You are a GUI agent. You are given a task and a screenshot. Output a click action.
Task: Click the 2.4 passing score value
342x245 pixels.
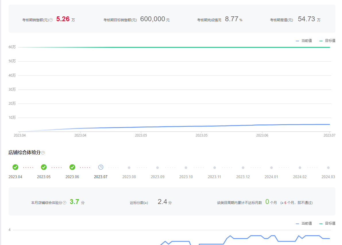(x=163, y=202)
